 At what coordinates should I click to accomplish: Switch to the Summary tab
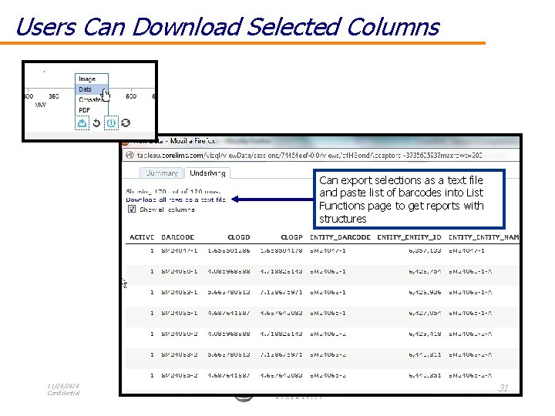pos(161,173)
